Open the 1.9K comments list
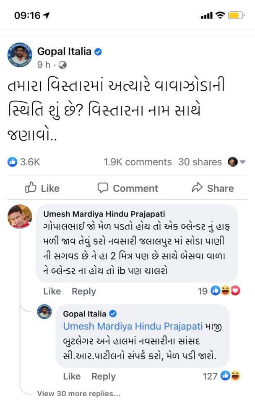The width and height of the screenshot is (255, 403). pyautogui.click(x=138, y=162)
